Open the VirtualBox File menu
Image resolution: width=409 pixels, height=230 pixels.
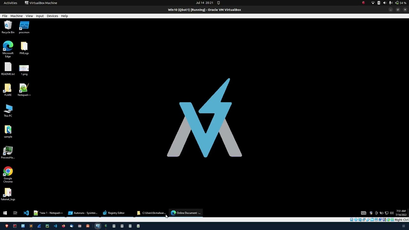pos(5,16)
